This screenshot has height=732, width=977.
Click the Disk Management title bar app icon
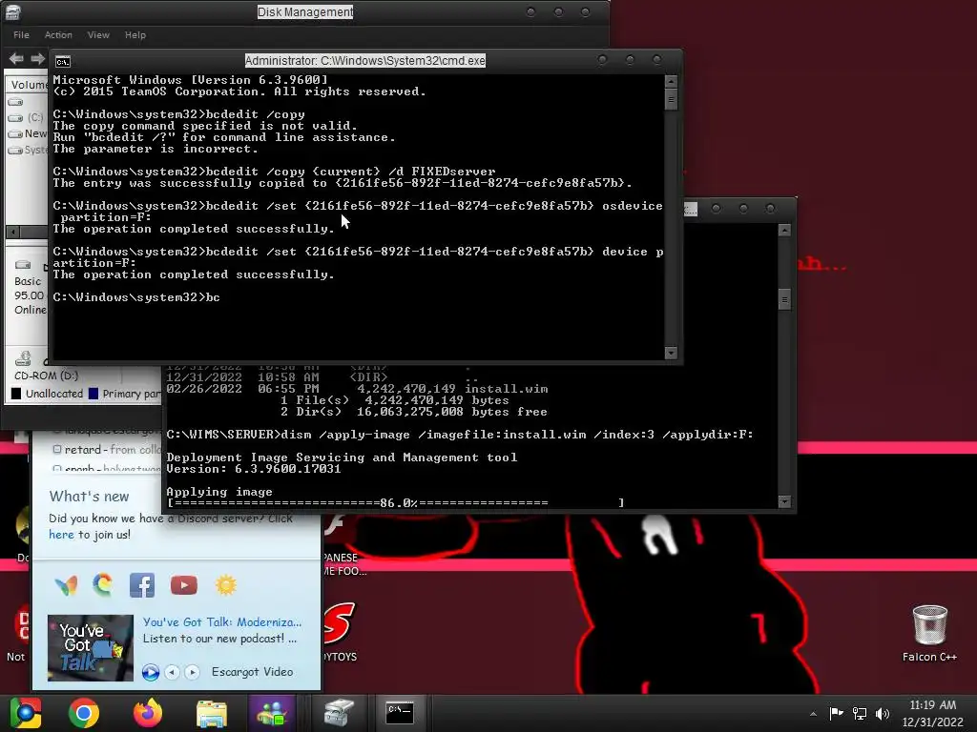13,11
